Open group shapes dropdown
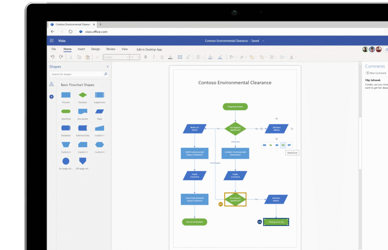Image resolution: width=388 pixels, height=250 pixels. [273, 57]
